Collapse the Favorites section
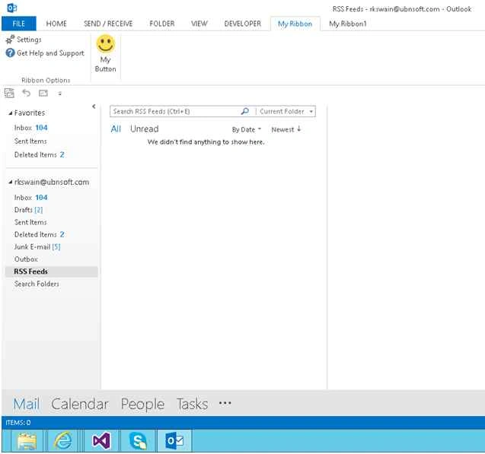The height and width of the screenshot is (454, 485). coord(10,113)
